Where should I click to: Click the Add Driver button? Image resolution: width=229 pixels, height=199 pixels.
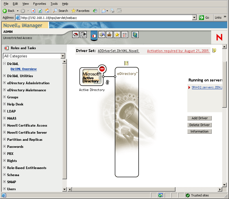point(199,118)
